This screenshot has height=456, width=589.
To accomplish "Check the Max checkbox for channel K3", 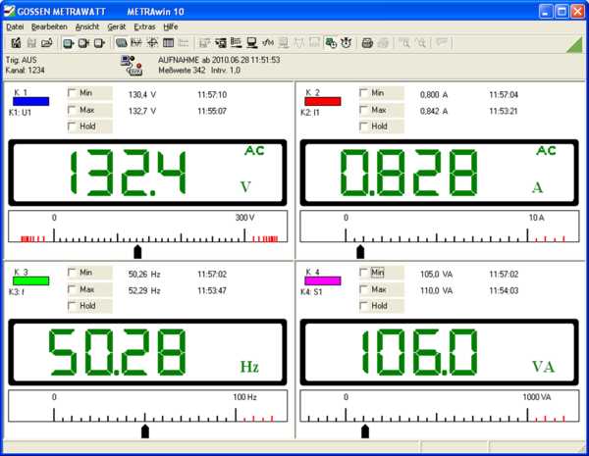I will [x=73, y=289].
